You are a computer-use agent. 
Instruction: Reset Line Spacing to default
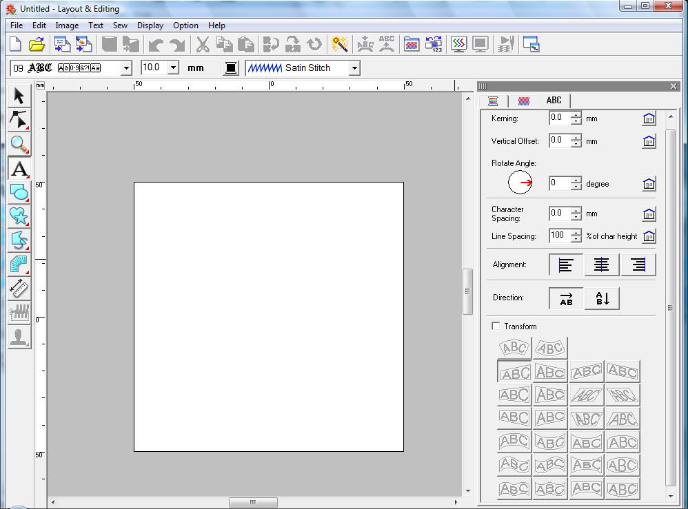coord(649,236)
